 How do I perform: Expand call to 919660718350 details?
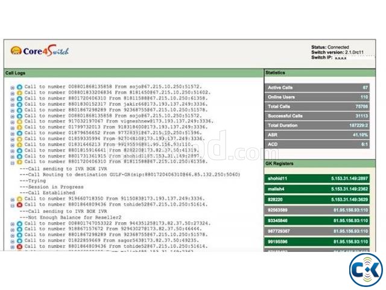[12, 199]
